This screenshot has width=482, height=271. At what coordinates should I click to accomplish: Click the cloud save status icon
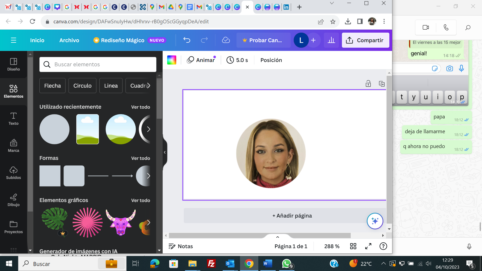226,40
